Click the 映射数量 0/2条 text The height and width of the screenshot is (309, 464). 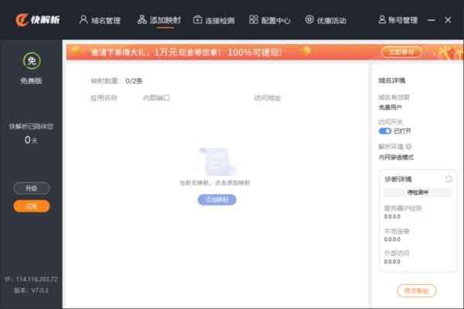pos(117,81)
